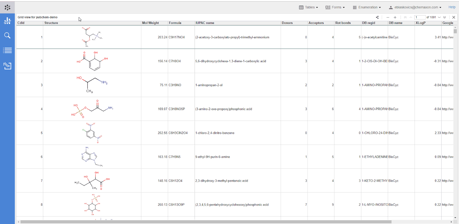Open the eblaskovics@chemaxon.com account menu
Image resolution: width=459 pixels, height=224 pixels.
(415, 7)
